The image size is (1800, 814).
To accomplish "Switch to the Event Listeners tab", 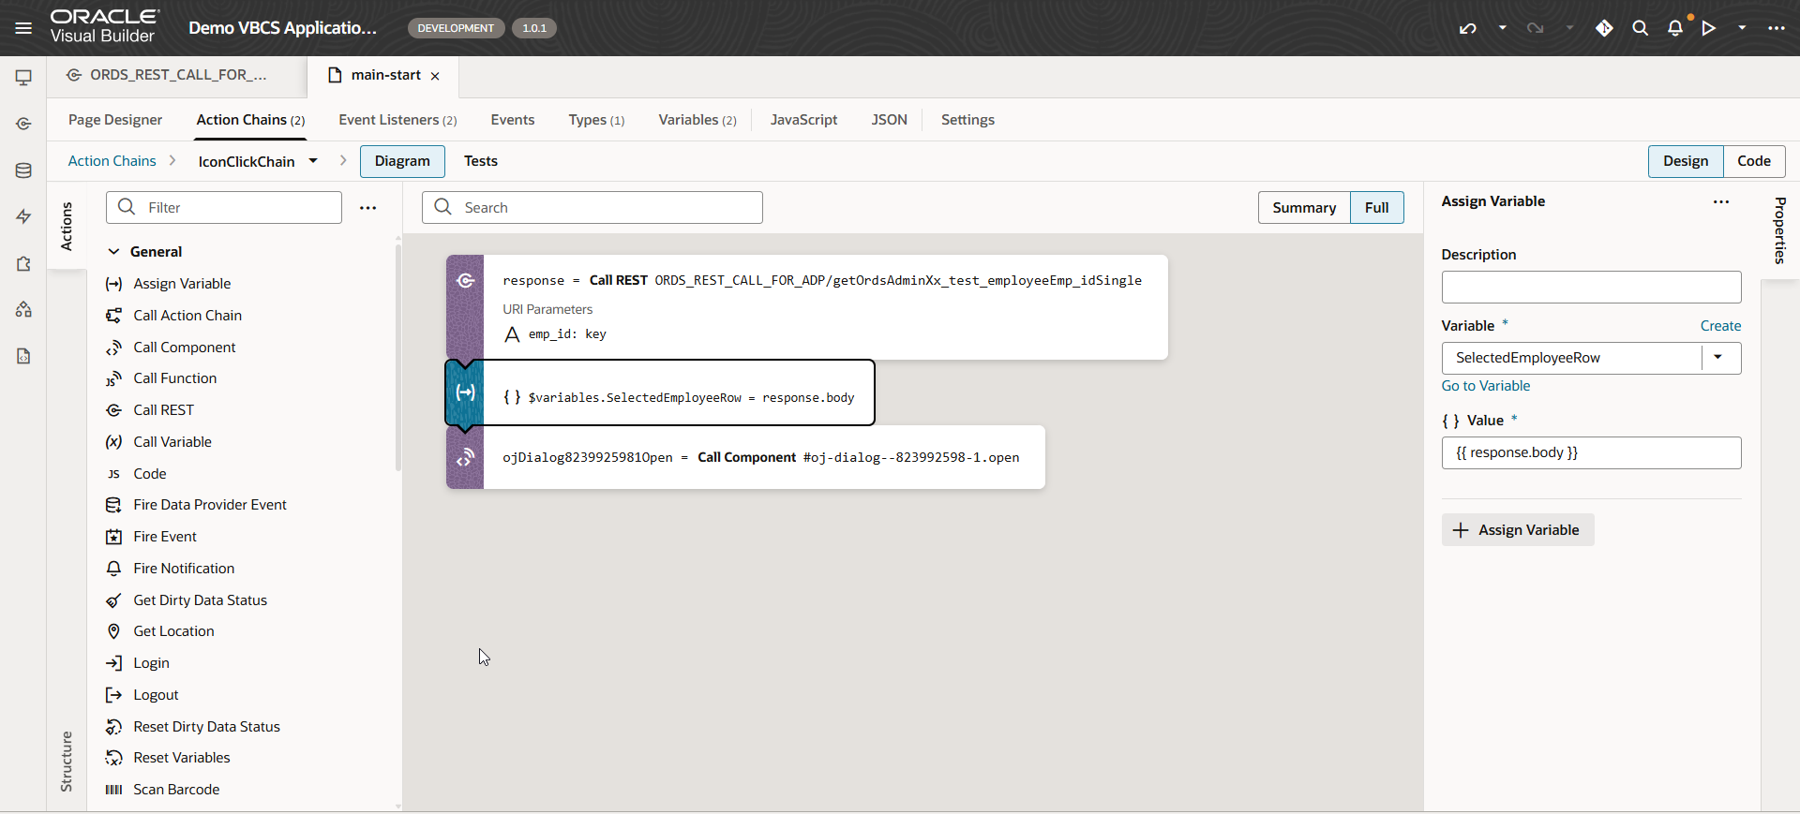I will click(x=397, y=120).
